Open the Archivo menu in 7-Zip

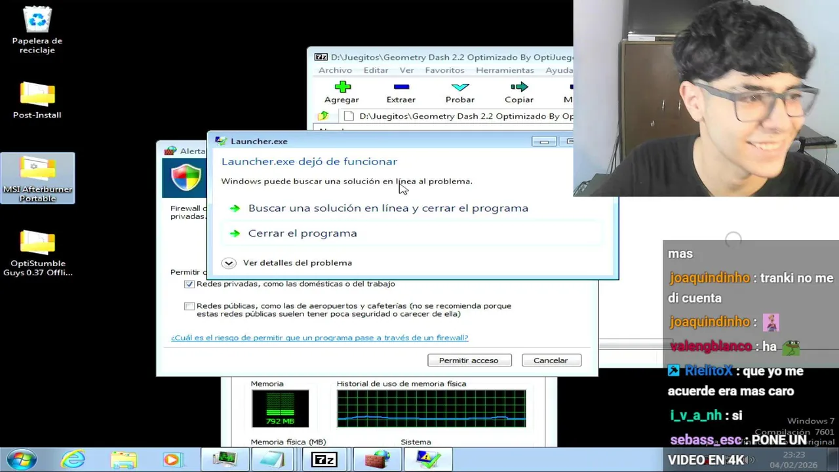pyautogui.click(x=335, y=70)
